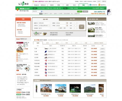122x101 pixels.
Task: Open the top pension photo in right deals panel
Action: 91,24
